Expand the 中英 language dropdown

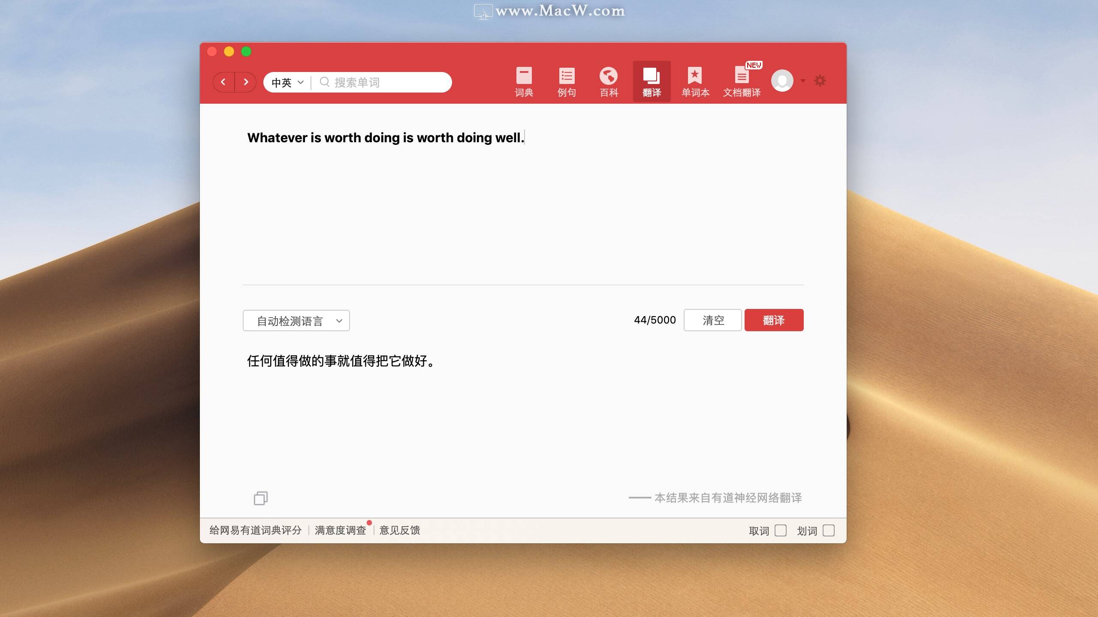pos(288,82)
